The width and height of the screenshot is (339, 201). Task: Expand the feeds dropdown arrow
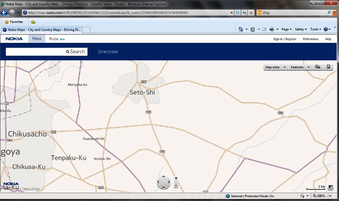pos(259,29)
